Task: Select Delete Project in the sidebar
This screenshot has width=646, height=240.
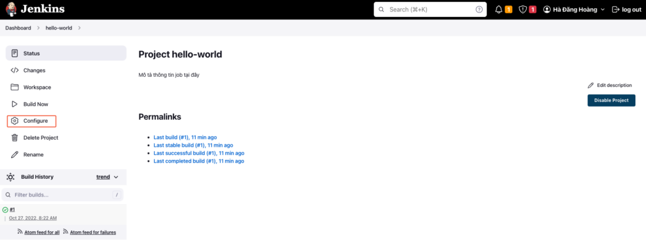Action: (41, 138)
